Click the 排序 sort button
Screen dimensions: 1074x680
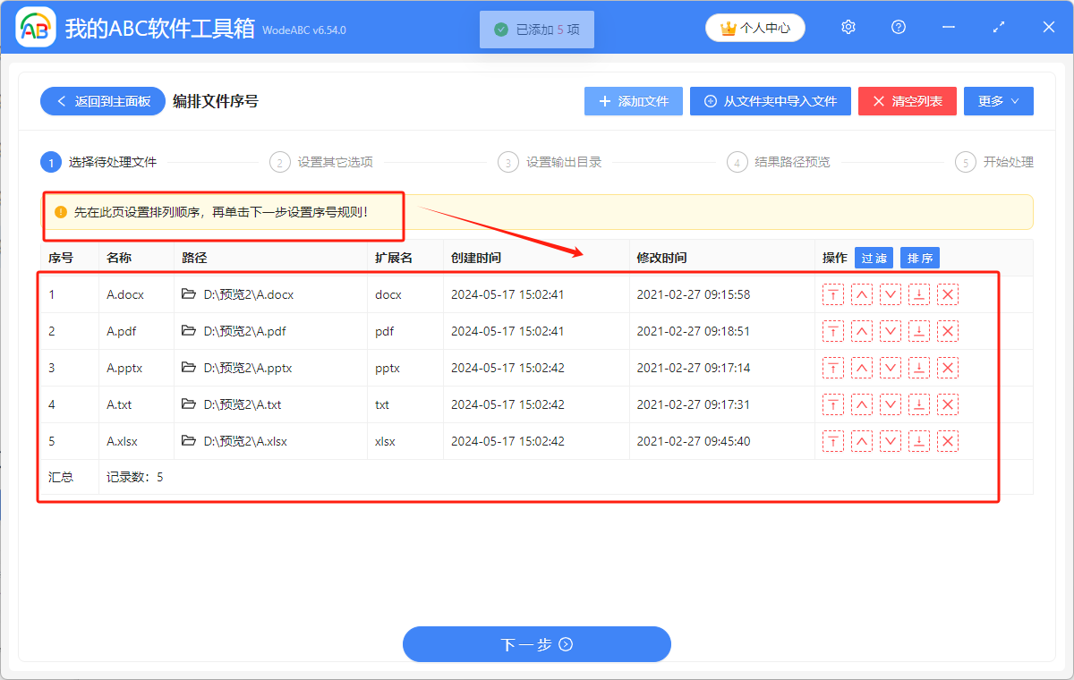click(919, 258)
